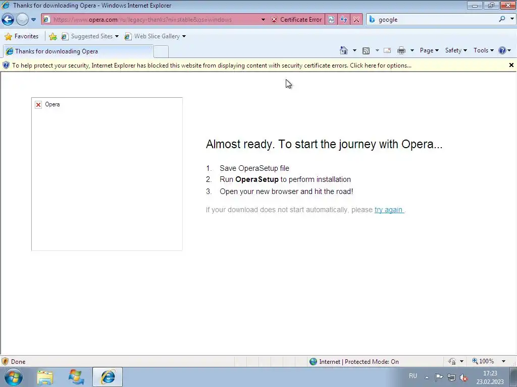Dismiss the information bar with its X

pos(511,65)
